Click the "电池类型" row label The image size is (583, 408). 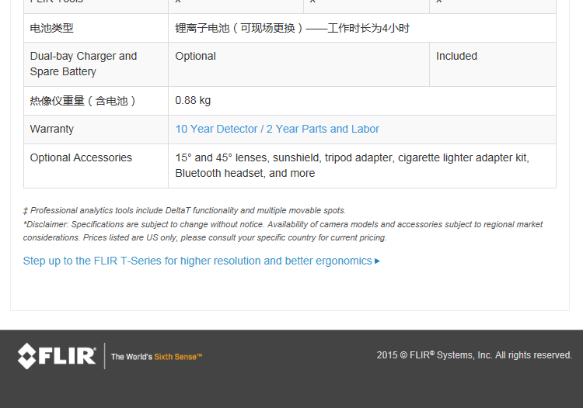[51, 29]
